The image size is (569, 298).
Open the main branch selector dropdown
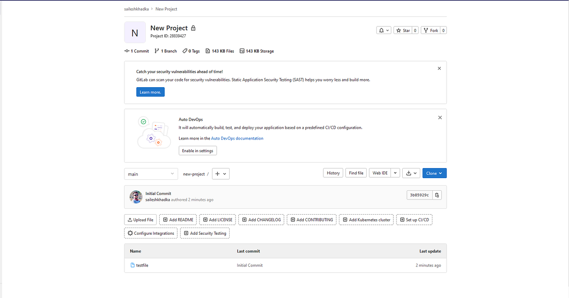point(151,174)
